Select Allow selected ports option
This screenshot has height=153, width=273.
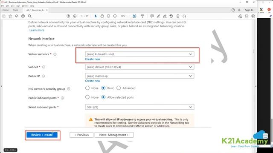point(103,97)
